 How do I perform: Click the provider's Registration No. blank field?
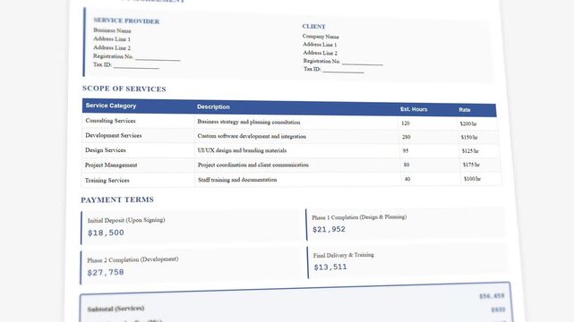point(158,58)
